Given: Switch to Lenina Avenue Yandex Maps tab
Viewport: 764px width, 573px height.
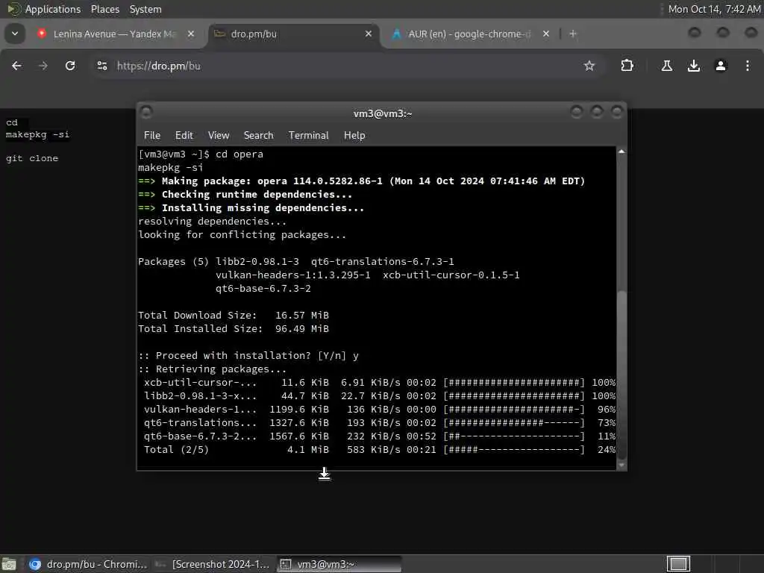Looking at the screenshot, I should click(116, 34).
